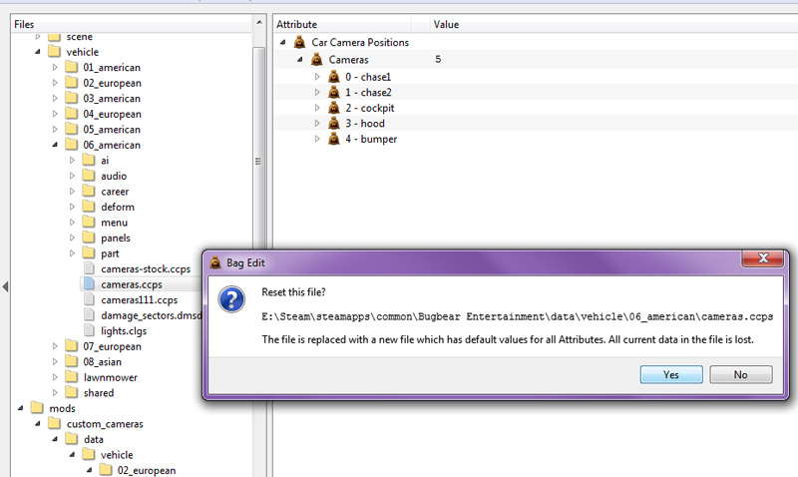Collapse the mods folder
Viewport: 798px width, 477px height.
point(21,408)
